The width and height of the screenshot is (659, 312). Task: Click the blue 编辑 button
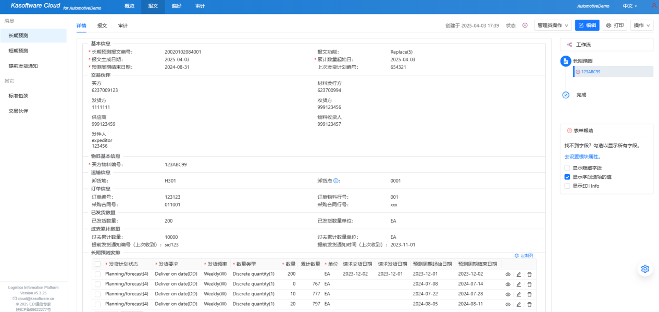tap(587, 25)
